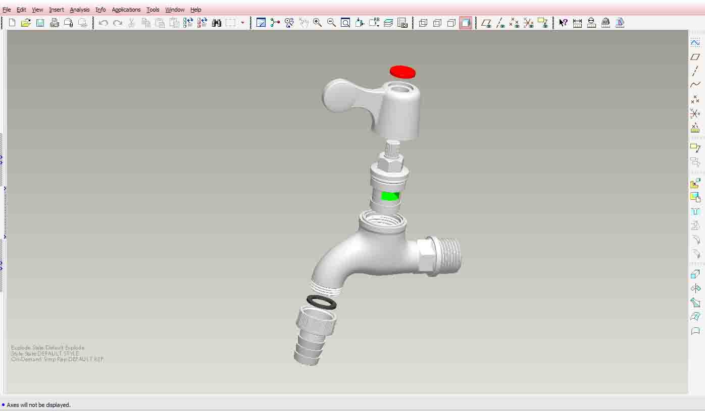Open the red selection dropdown arrow
This screenshot has width=705, height=411.
pyautogui.click(x=242, y=23)
